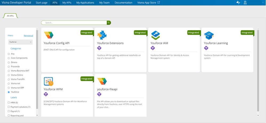Open the user profile icon in header

click(245, 3)
